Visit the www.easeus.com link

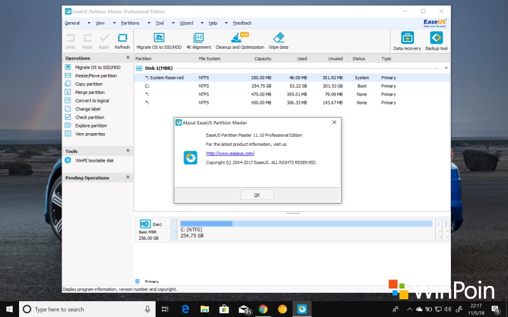point(230,153)
